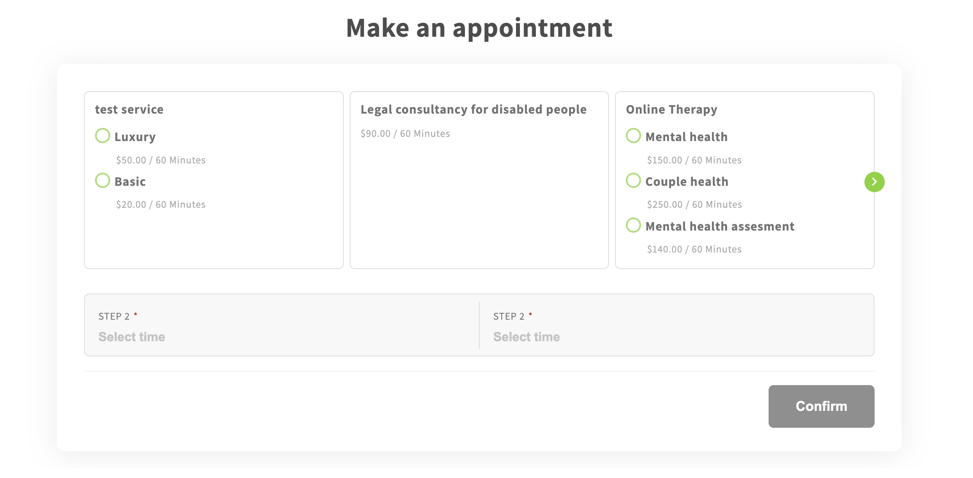Select the Basic radio option
This screenshot has width=973, height=478.
(x=103, y=180)
